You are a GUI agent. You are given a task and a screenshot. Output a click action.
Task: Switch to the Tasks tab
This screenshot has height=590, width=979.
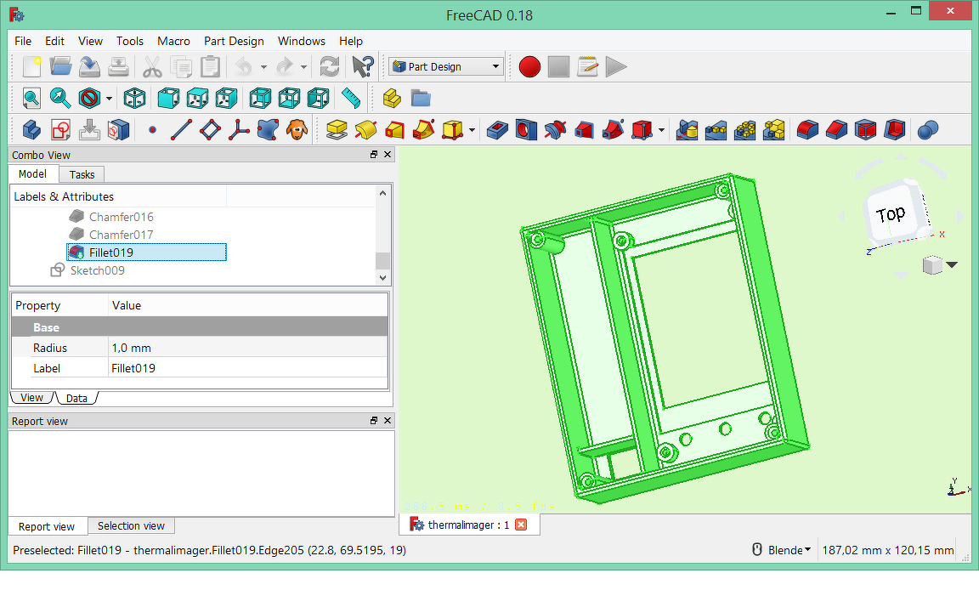point(82,175)
